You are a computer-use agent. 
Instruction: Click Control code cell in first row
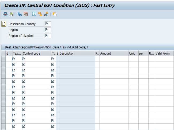point(37,59)
